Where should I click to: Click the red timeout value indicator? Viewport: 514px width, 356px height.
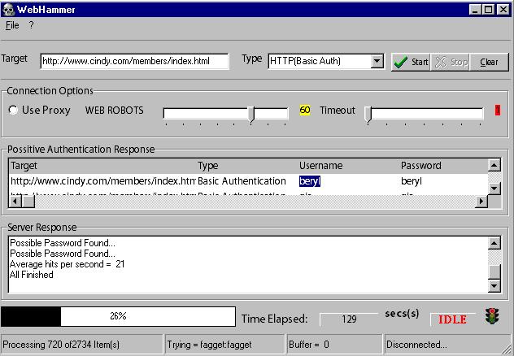pos(497,111)
